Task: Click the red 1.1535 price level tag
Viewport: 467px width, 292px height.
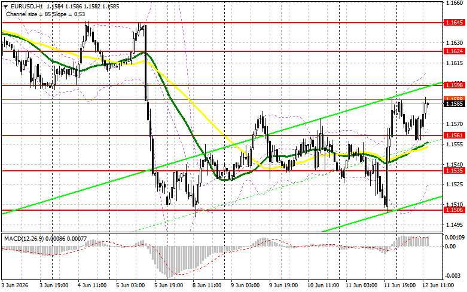Action: pyautogui.click(x=454, y=171)
